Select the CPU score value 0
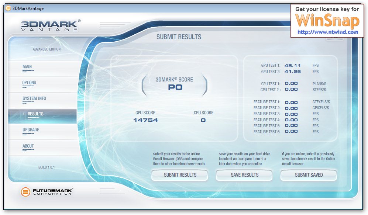 click(203, 120)
